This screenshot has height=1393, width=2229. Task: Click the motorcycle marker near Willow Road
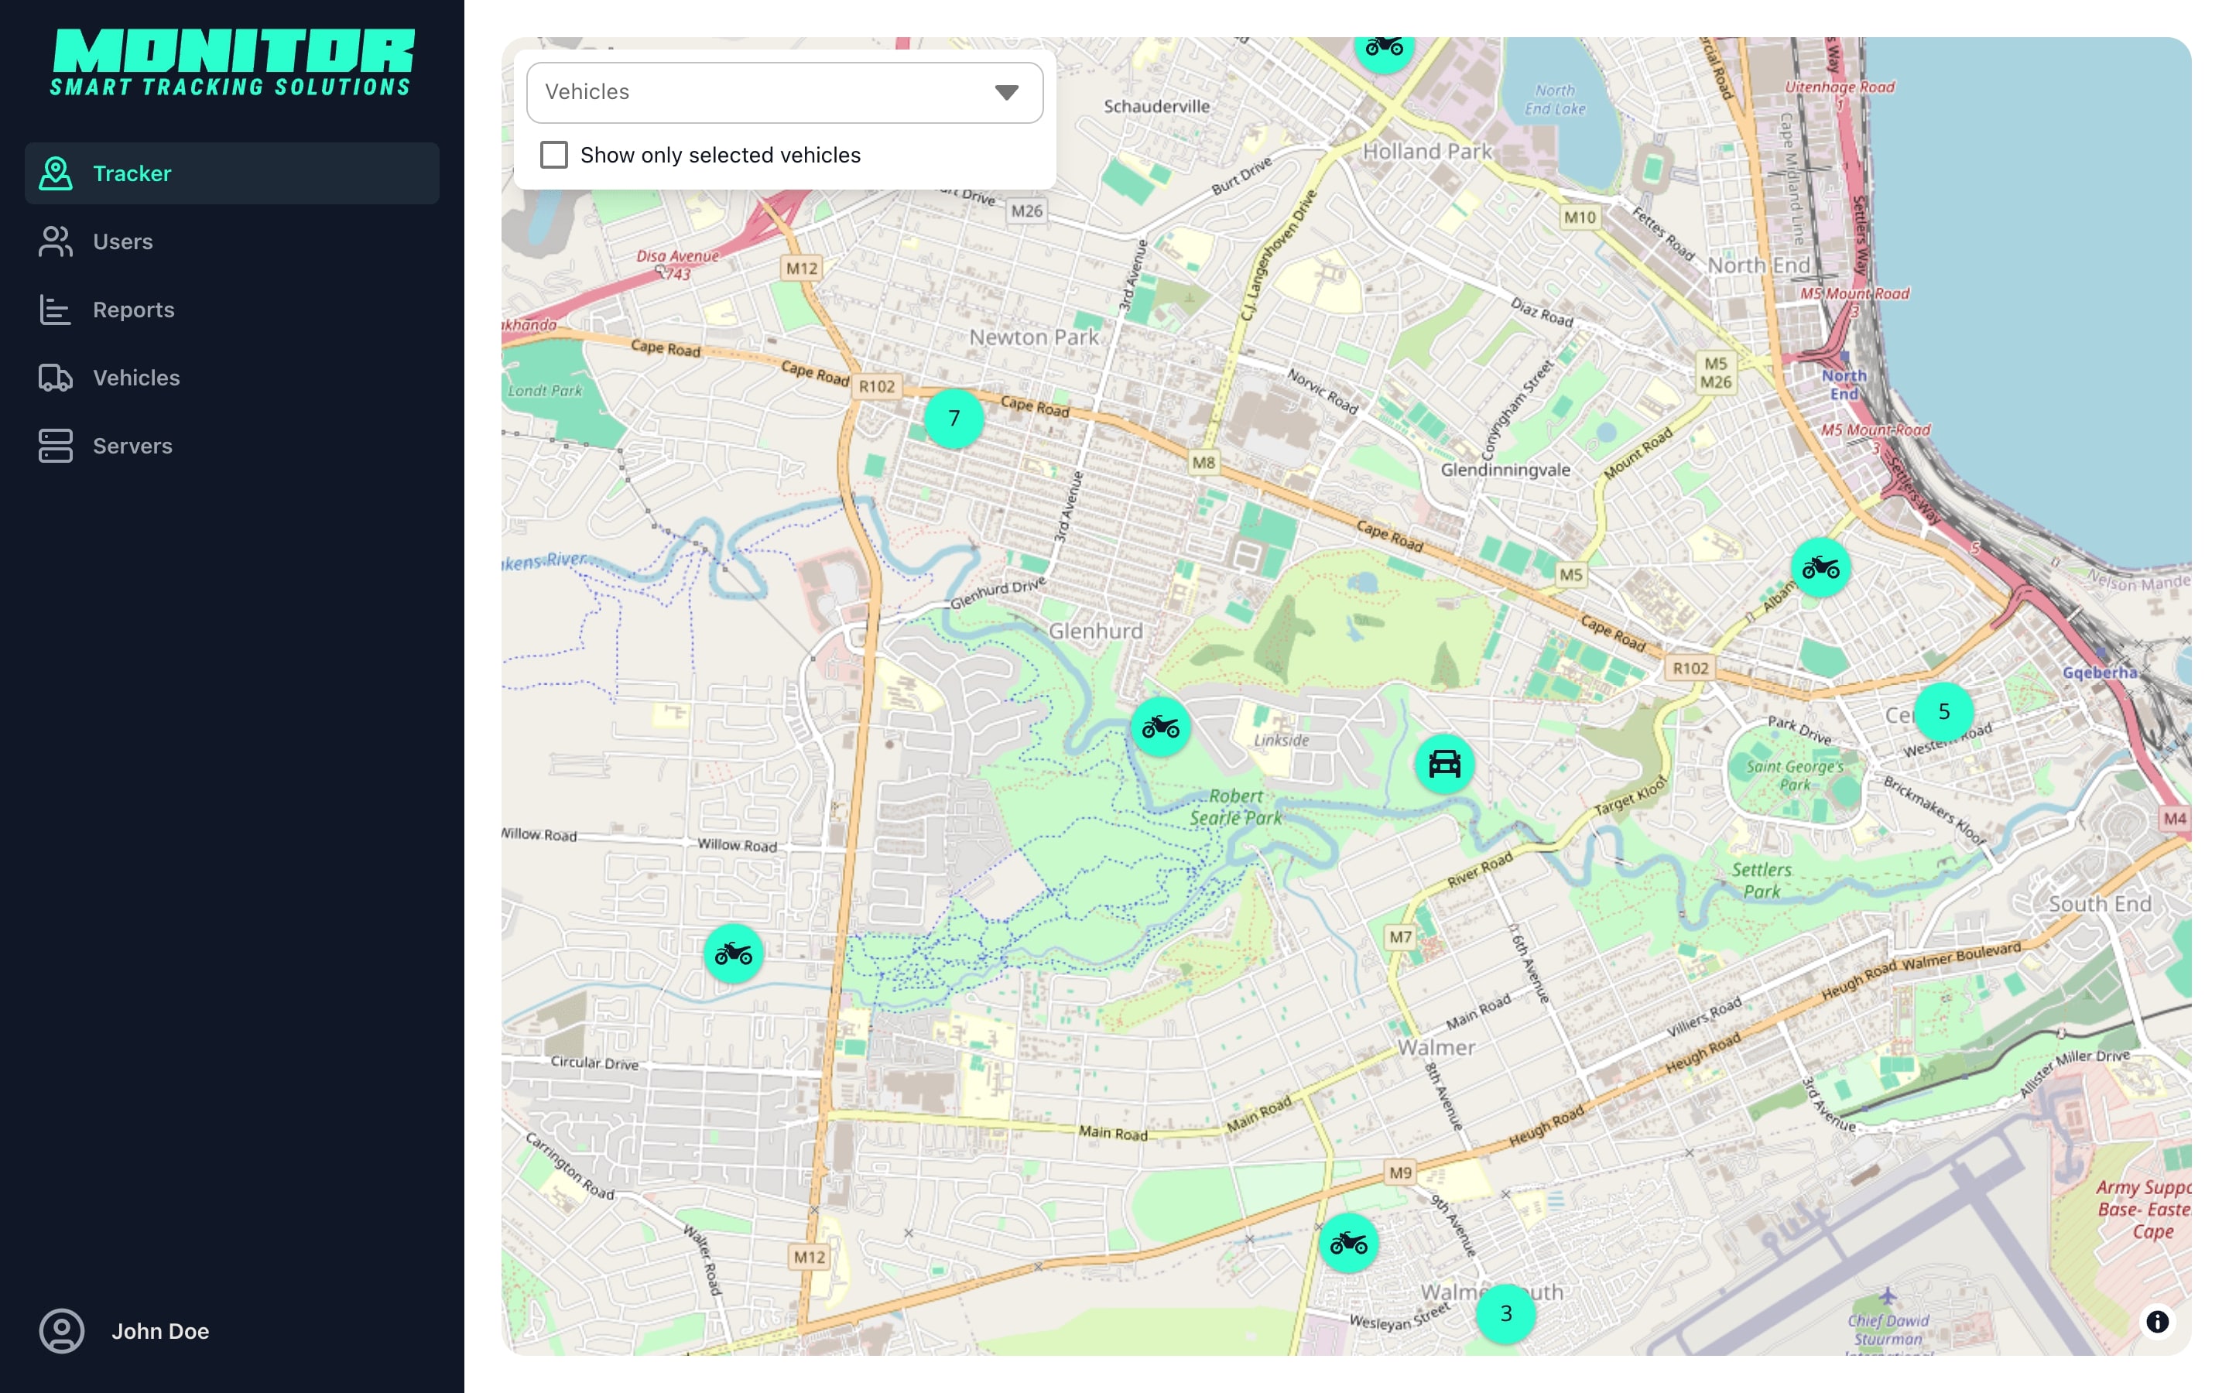point(732,953)
